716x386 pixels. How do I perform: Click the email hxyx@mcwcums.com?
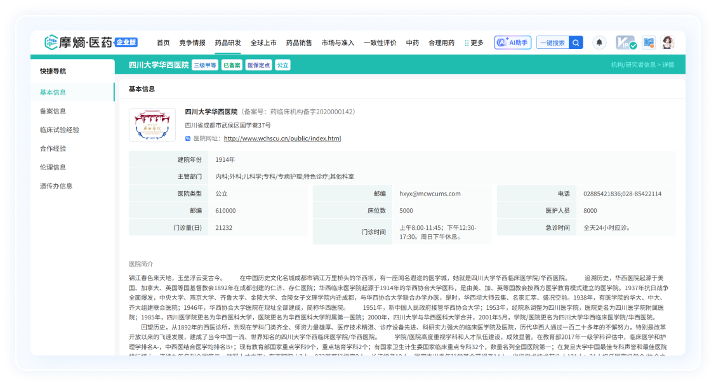coord(430,194)
